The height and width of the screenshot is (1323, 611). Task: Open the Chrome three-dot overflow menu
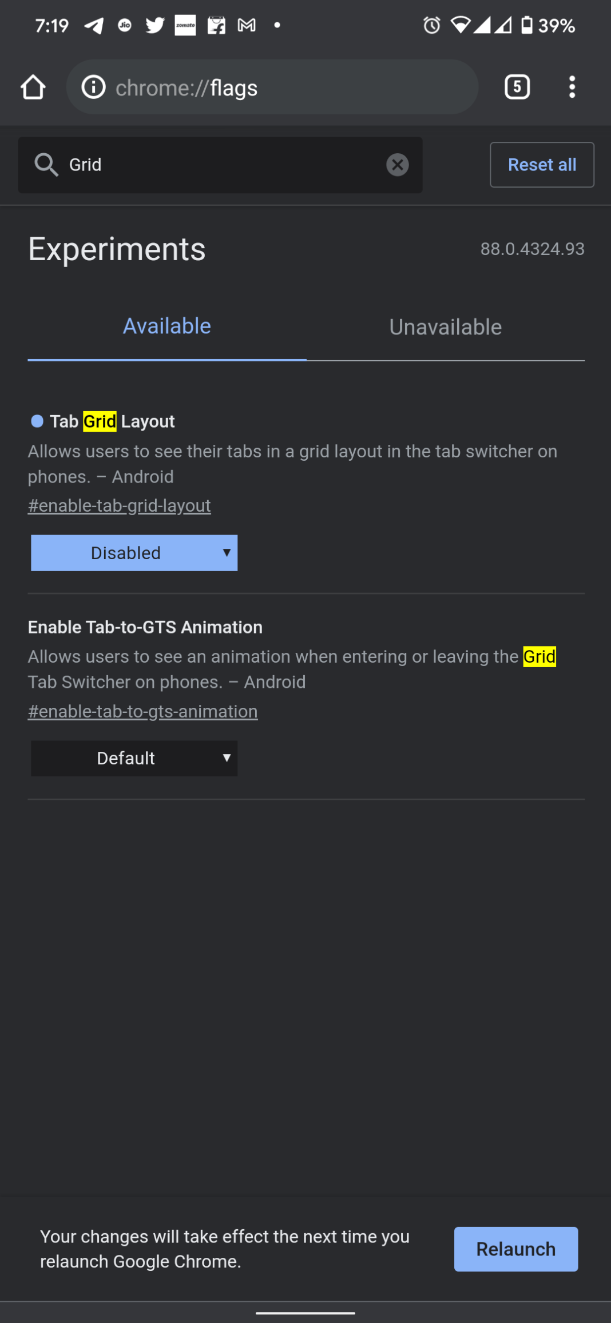(572, 86)
